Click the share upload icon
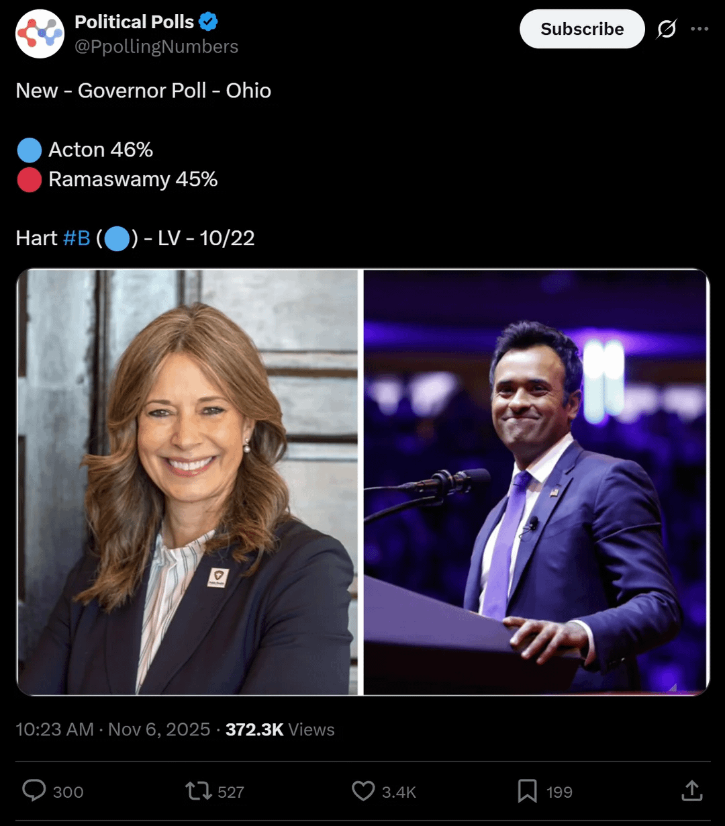Image resolution: width=725 pixels, height=826 pixels. [692, 791]
